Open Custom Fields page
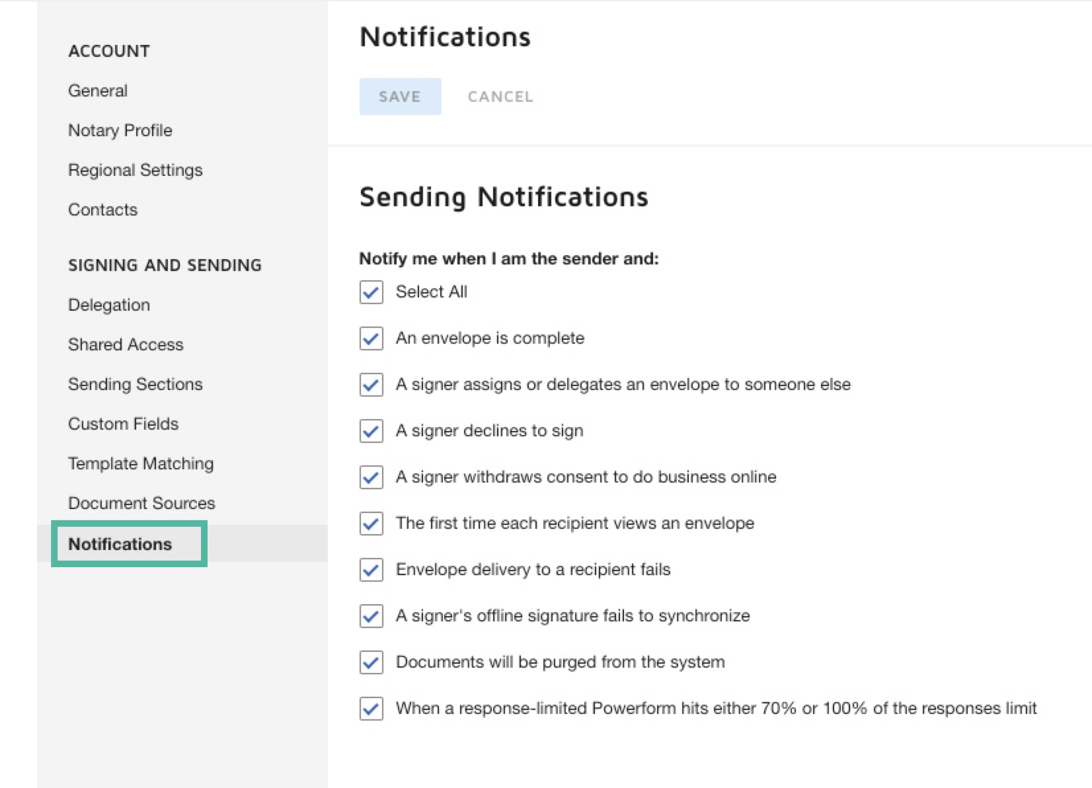Screen dimensions: 1092x788 click(x=124, y=424)
